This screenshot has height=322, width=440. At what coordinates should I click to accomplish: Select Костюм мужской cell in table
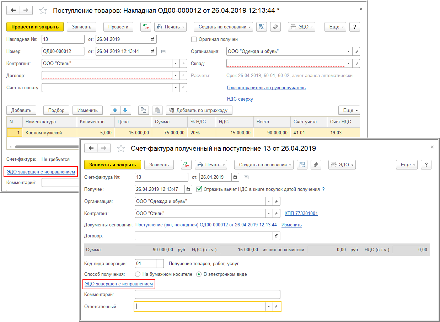click(50, 133)
